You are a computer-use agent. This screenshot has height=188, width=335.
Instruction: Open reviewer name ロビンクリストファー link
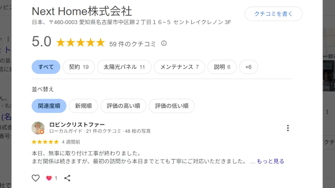coord(77,124)
